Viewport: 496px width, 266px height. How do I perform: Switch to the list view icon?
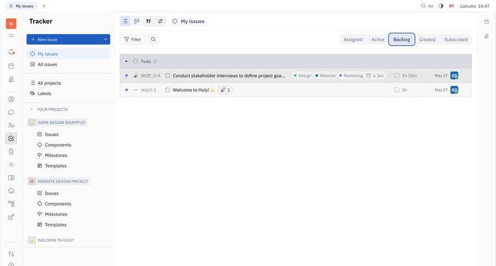point(125,21)
